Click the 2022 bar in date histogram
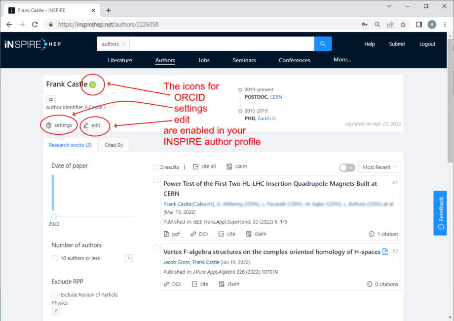Image resolution: width=454 pixels, height=321 pixels. [x=53, y=193]
